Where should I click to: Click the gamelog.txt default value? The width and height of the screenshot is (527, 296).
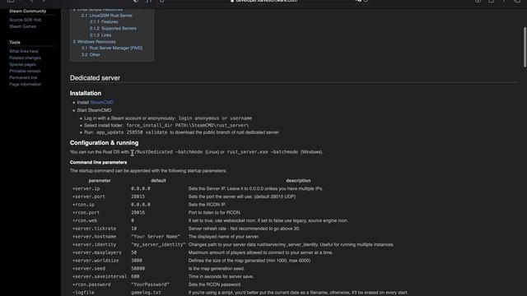[146, 293]
